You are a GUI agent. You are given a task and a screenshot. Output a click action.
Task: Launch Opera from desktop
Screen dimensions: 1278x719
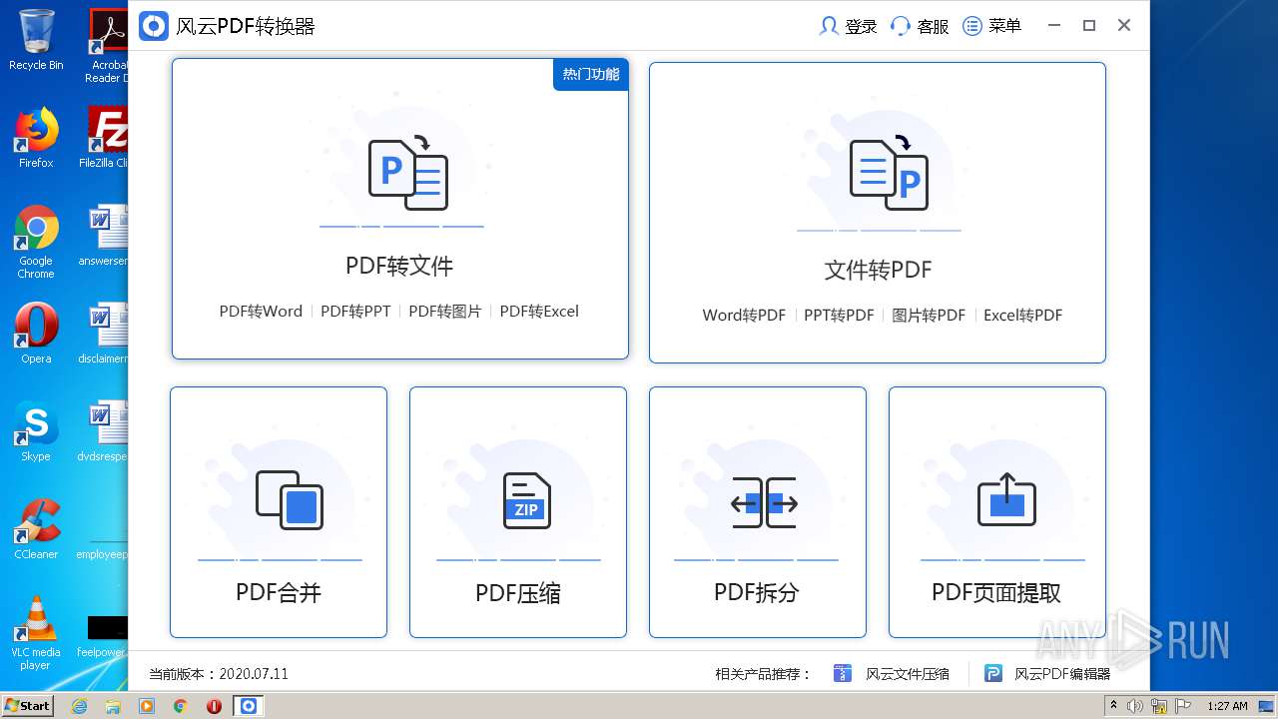(36, 334)
